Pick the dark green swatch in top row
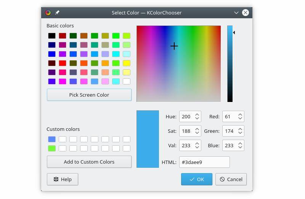Viewport: 305px width, 199px height. point(73,36)
